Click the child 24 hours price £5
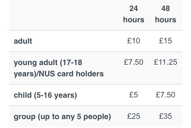The image size is (191, 128). [133, 95]
